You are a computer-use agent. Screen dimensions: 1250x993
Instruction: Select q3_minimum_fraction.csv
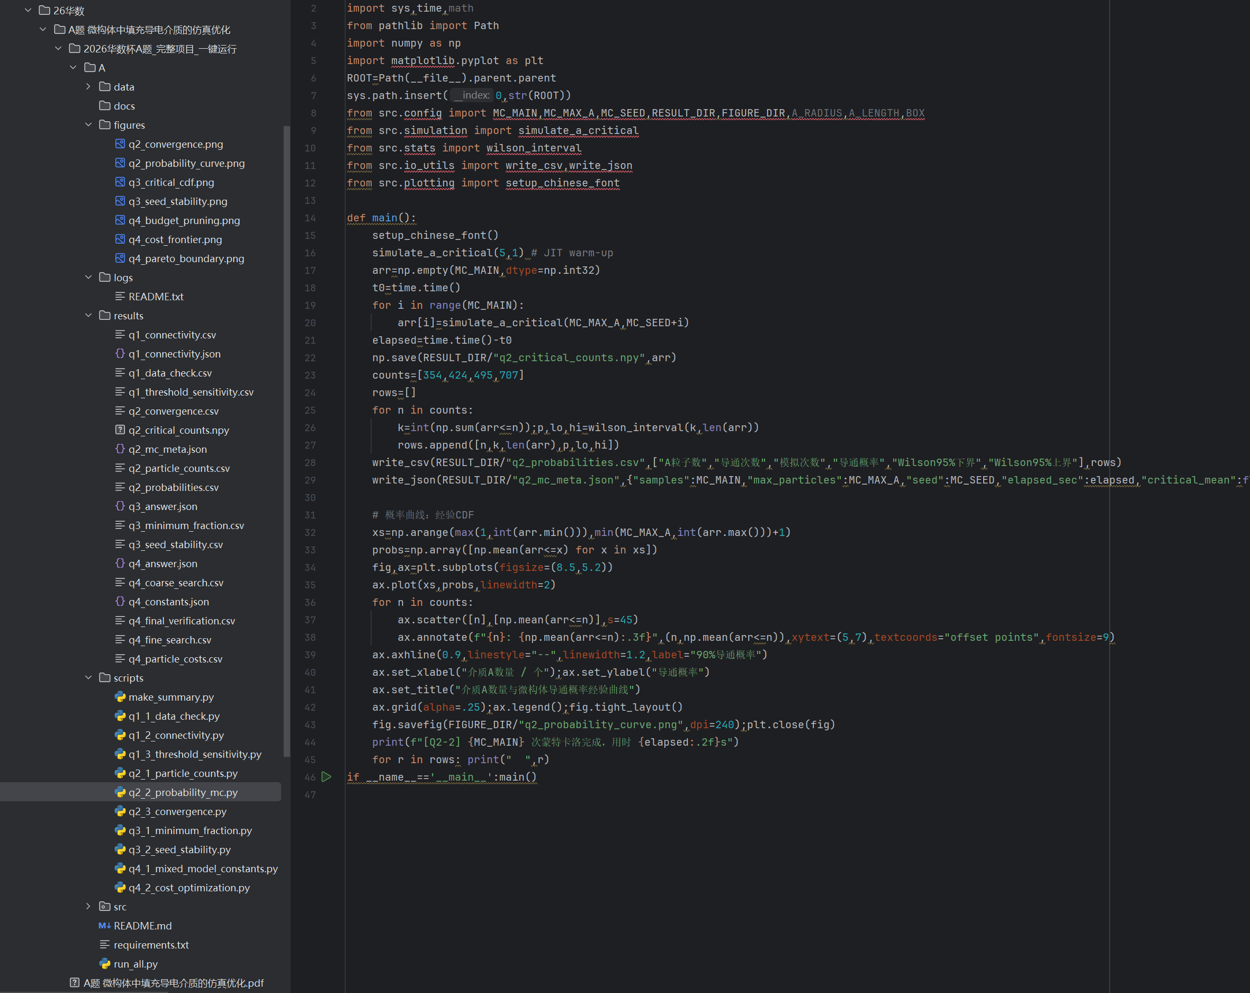(186, 525)
